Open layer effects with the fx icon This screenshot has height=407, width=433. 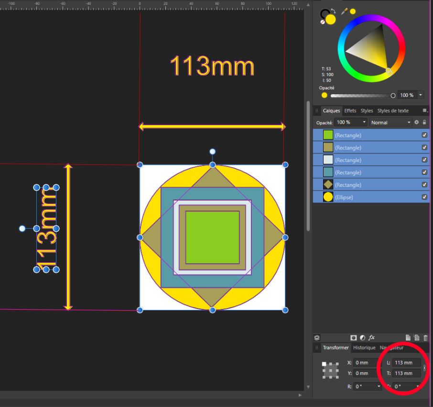(372, 337)
